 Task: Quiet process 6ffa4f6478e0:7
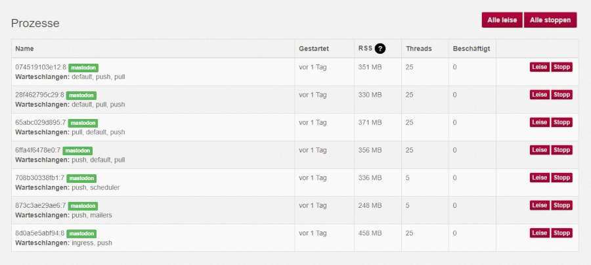click(539, 150)
